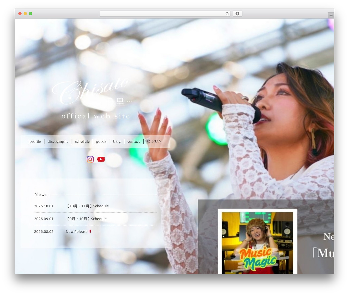Click the News section heading
The width and height of the screenshot is (349, 295).
pyautogui.click(x=41, y=195)
